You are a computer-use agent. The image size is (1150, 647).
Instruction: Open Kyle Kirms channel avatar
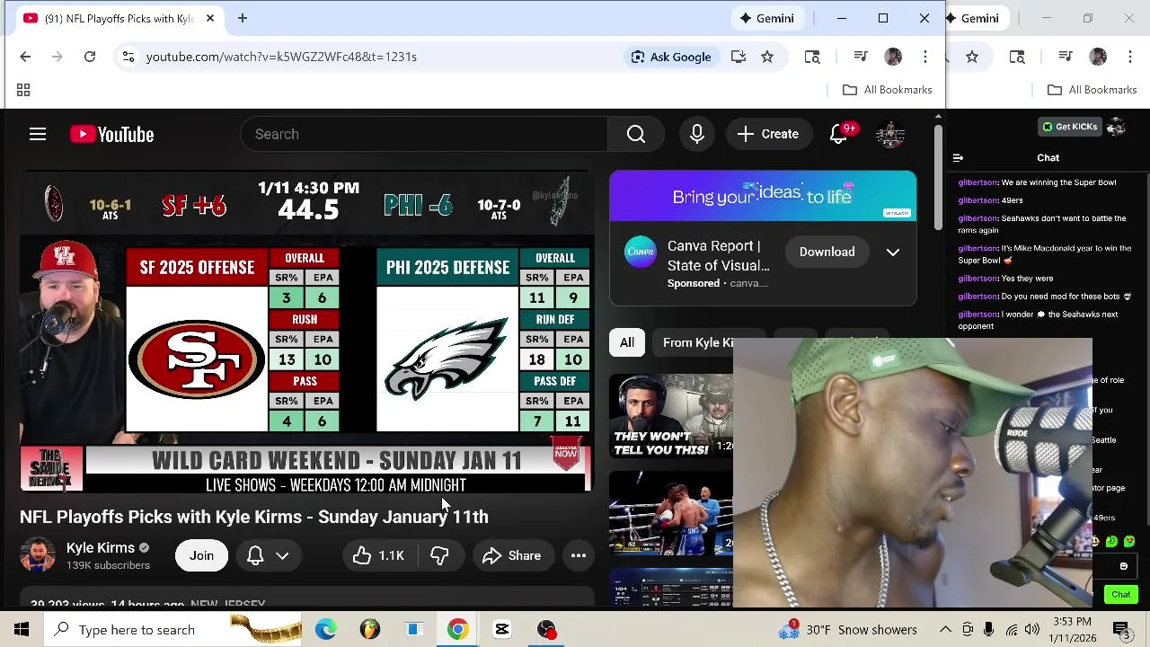(38, 555)
